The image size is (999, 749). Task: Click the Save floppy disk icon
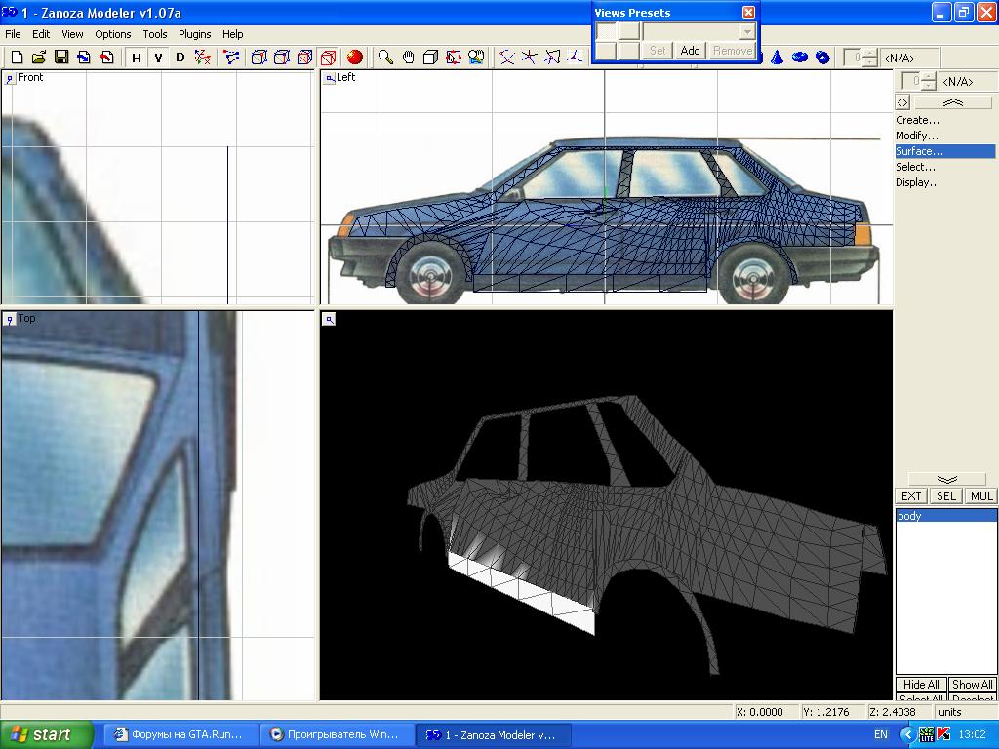point(61,58)
